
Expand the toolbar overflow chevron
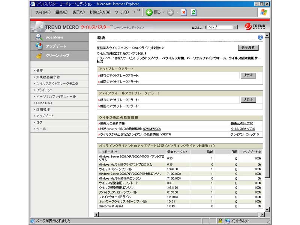tap(139, 10)
